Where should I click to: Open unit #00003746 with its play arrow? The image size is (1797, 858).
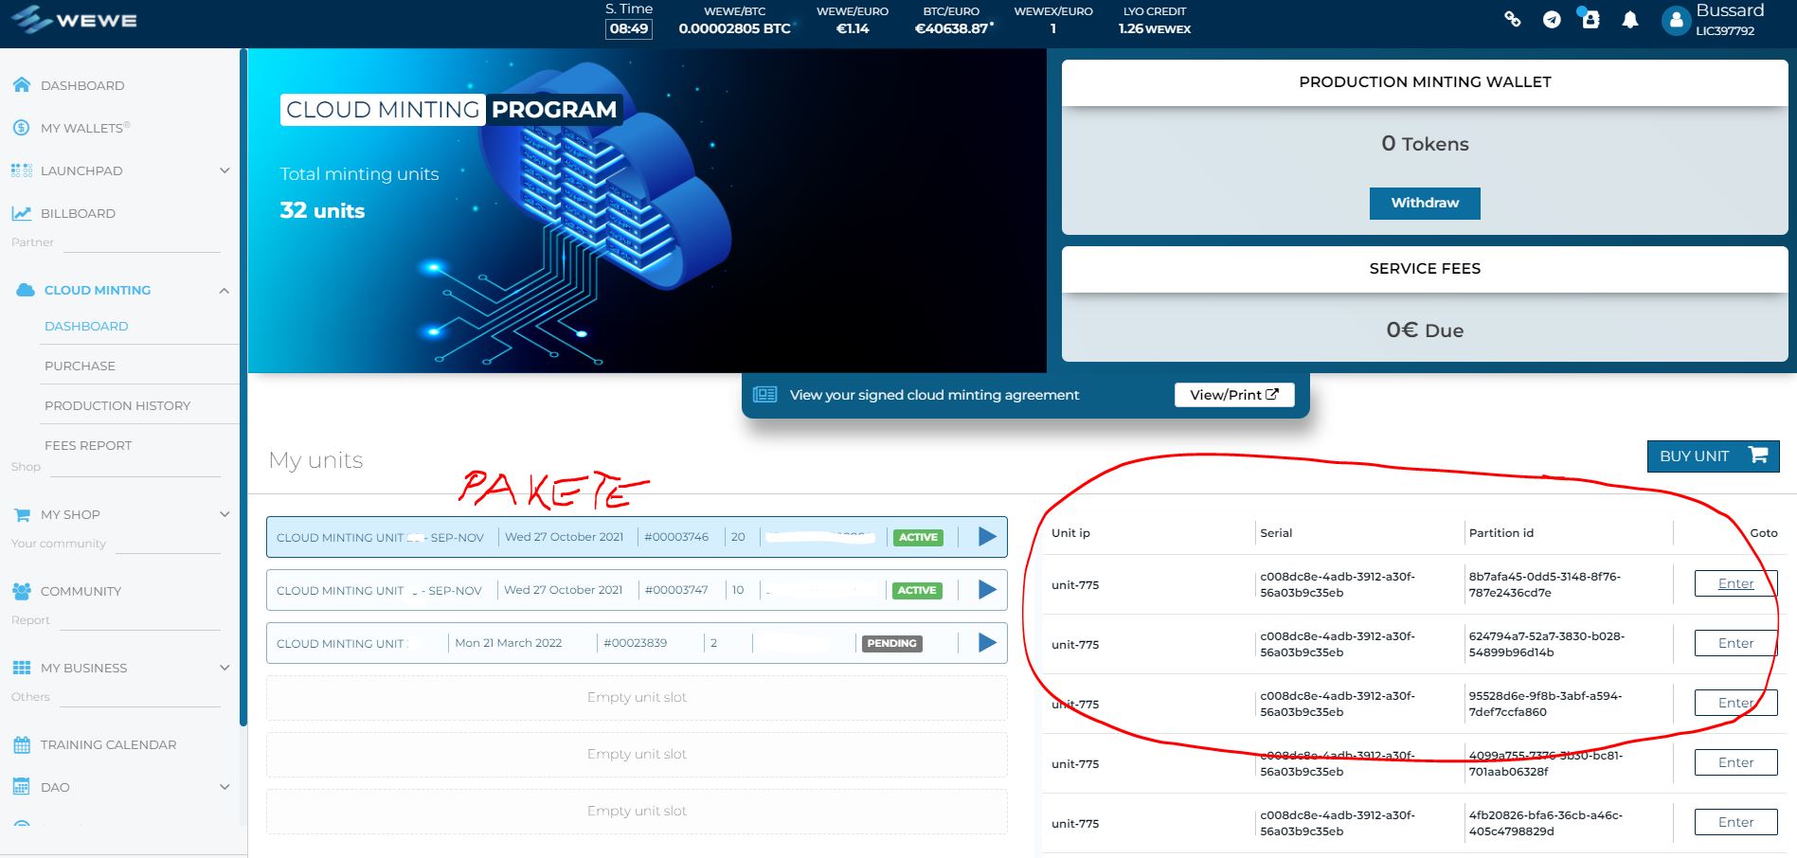point(987,537)
